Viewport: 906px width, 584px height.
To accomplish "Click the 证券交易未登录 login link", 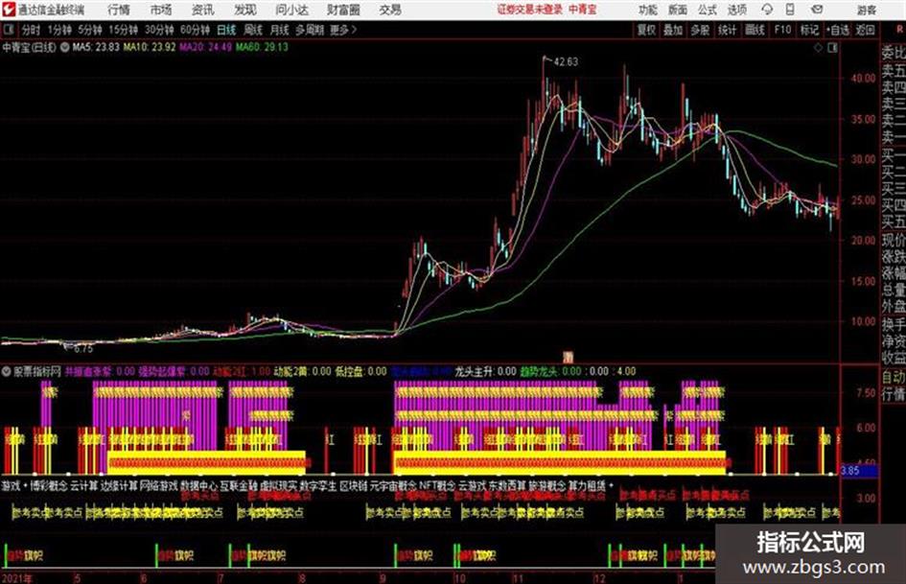I will 530,10.
